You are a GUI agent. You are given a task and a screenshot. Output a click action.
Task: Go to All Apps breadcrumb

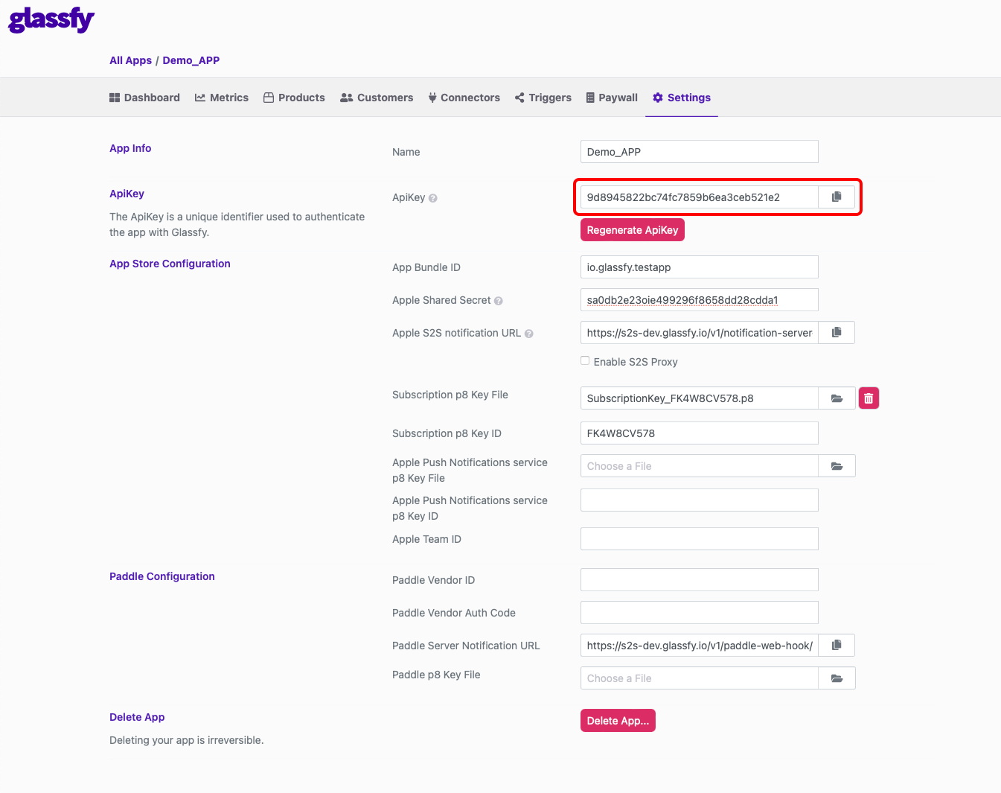coord(130,60)
